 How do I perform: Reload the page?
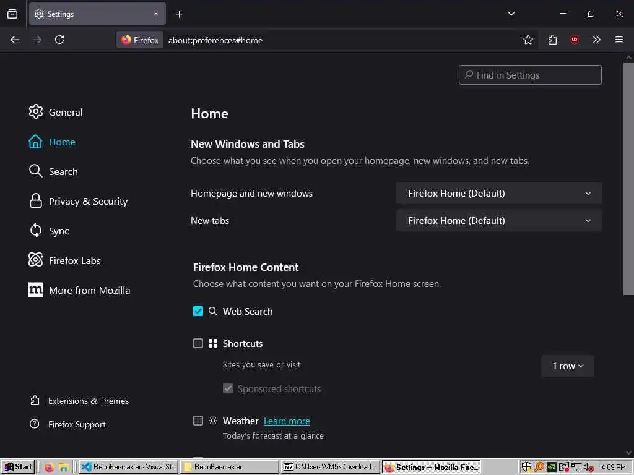coord(59,40)
